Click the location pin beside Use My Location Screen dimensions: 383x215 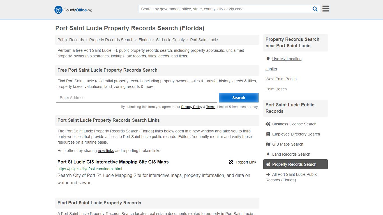point(268,59)
